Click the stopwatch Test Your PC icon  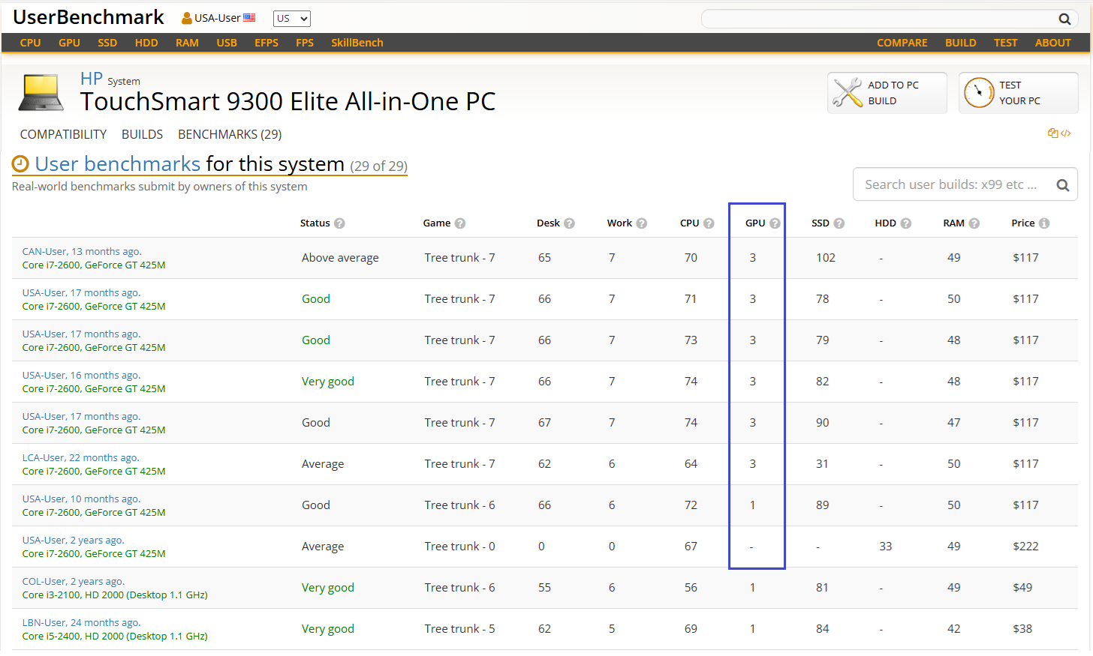click(x=979, y=93)
